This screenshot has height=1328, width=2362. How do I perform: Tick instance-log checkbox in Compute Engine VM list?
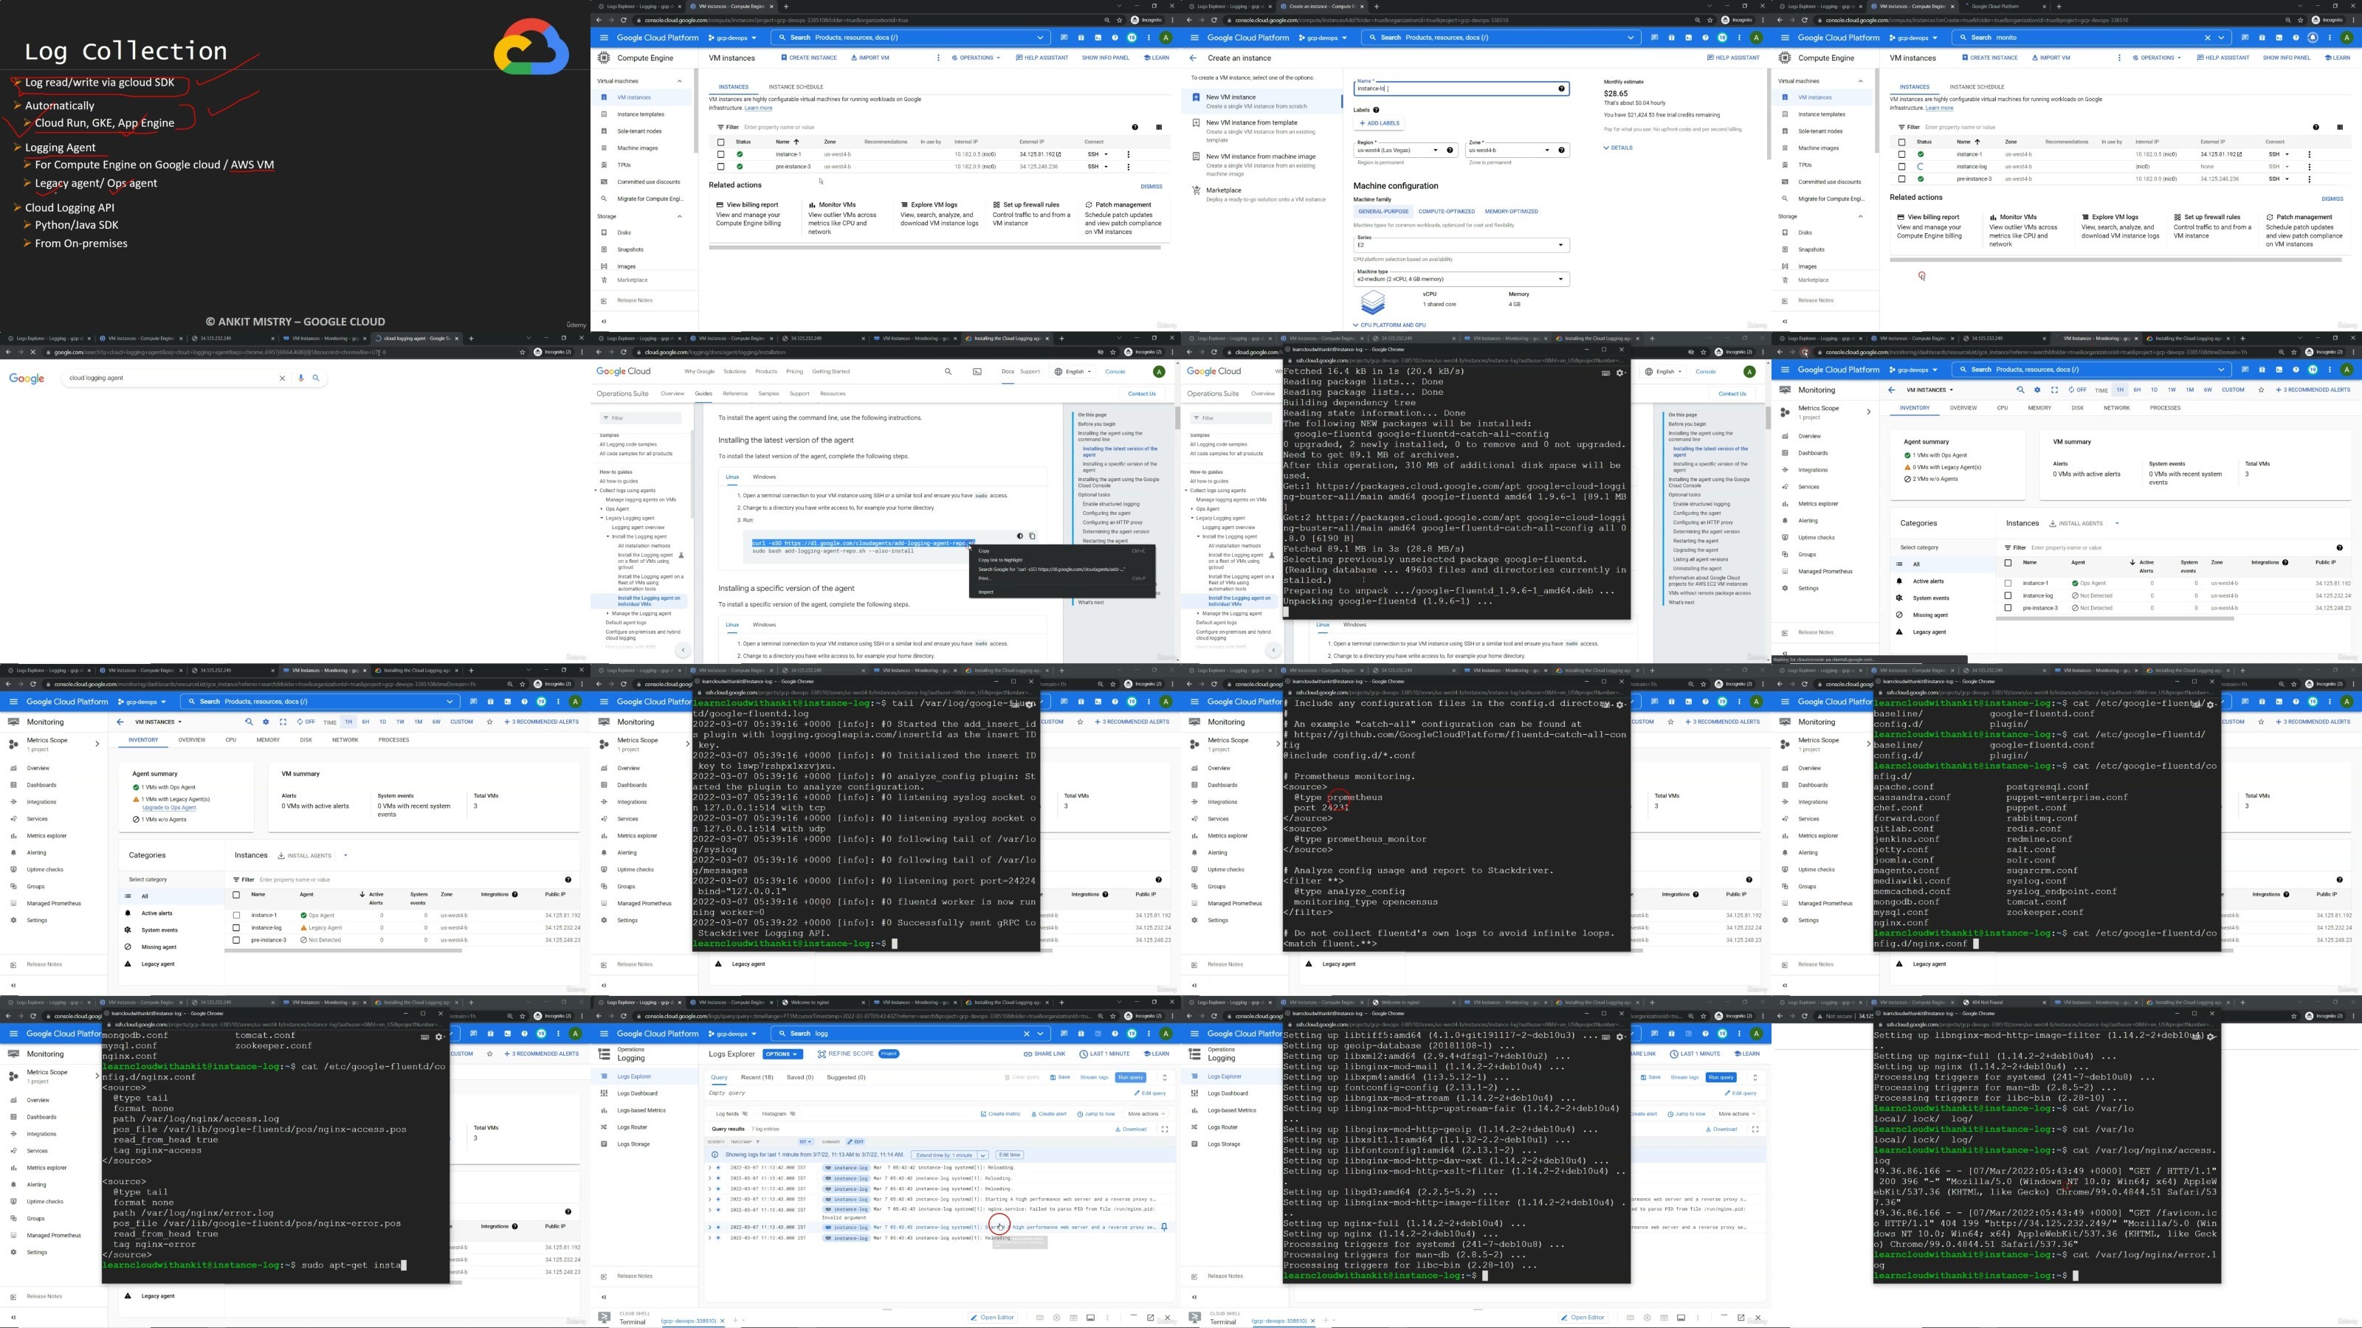click(1901, 167)
